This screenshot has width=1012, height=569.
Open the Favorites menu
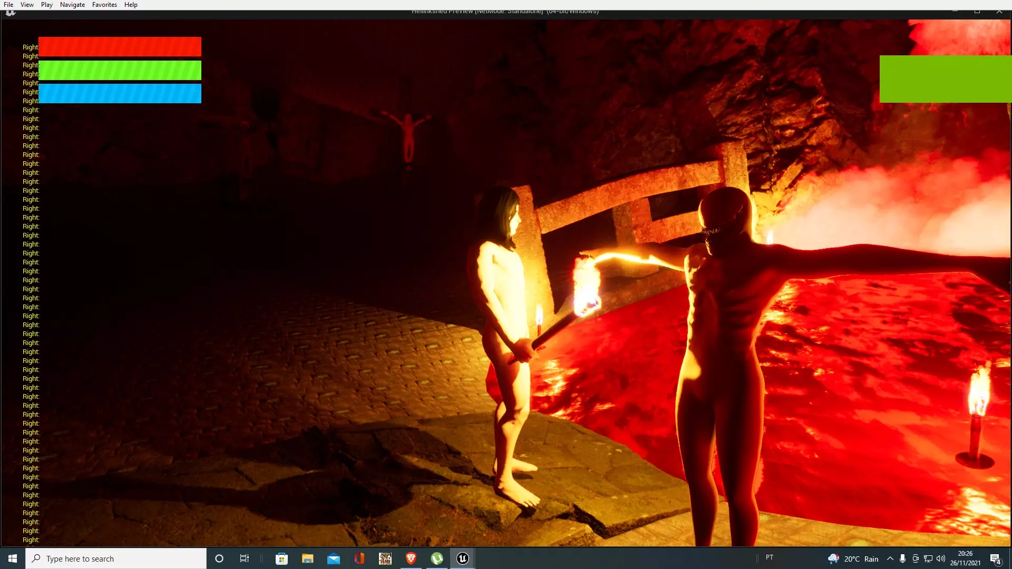(x=104, y=5)
